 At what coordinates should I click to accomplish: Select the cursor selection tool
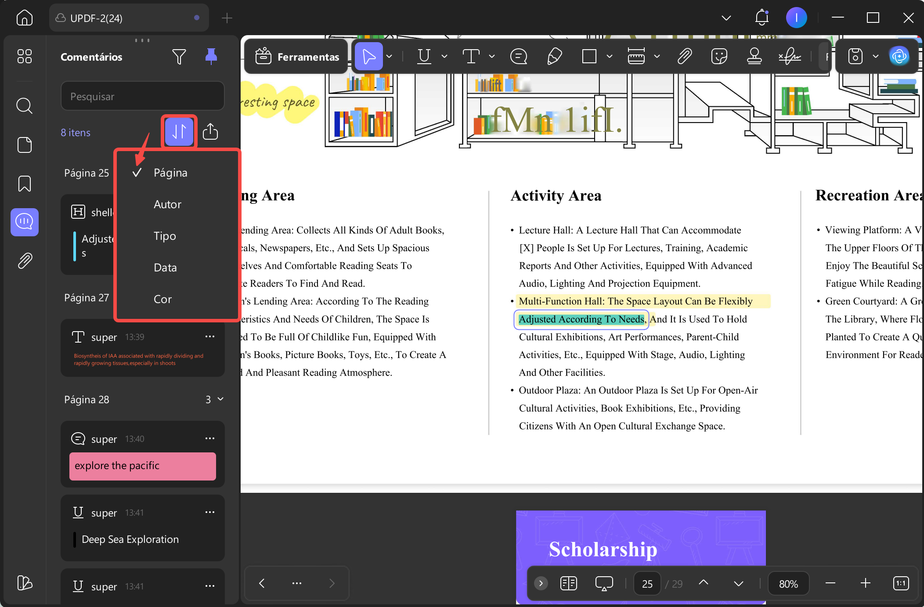coord(369,56)
